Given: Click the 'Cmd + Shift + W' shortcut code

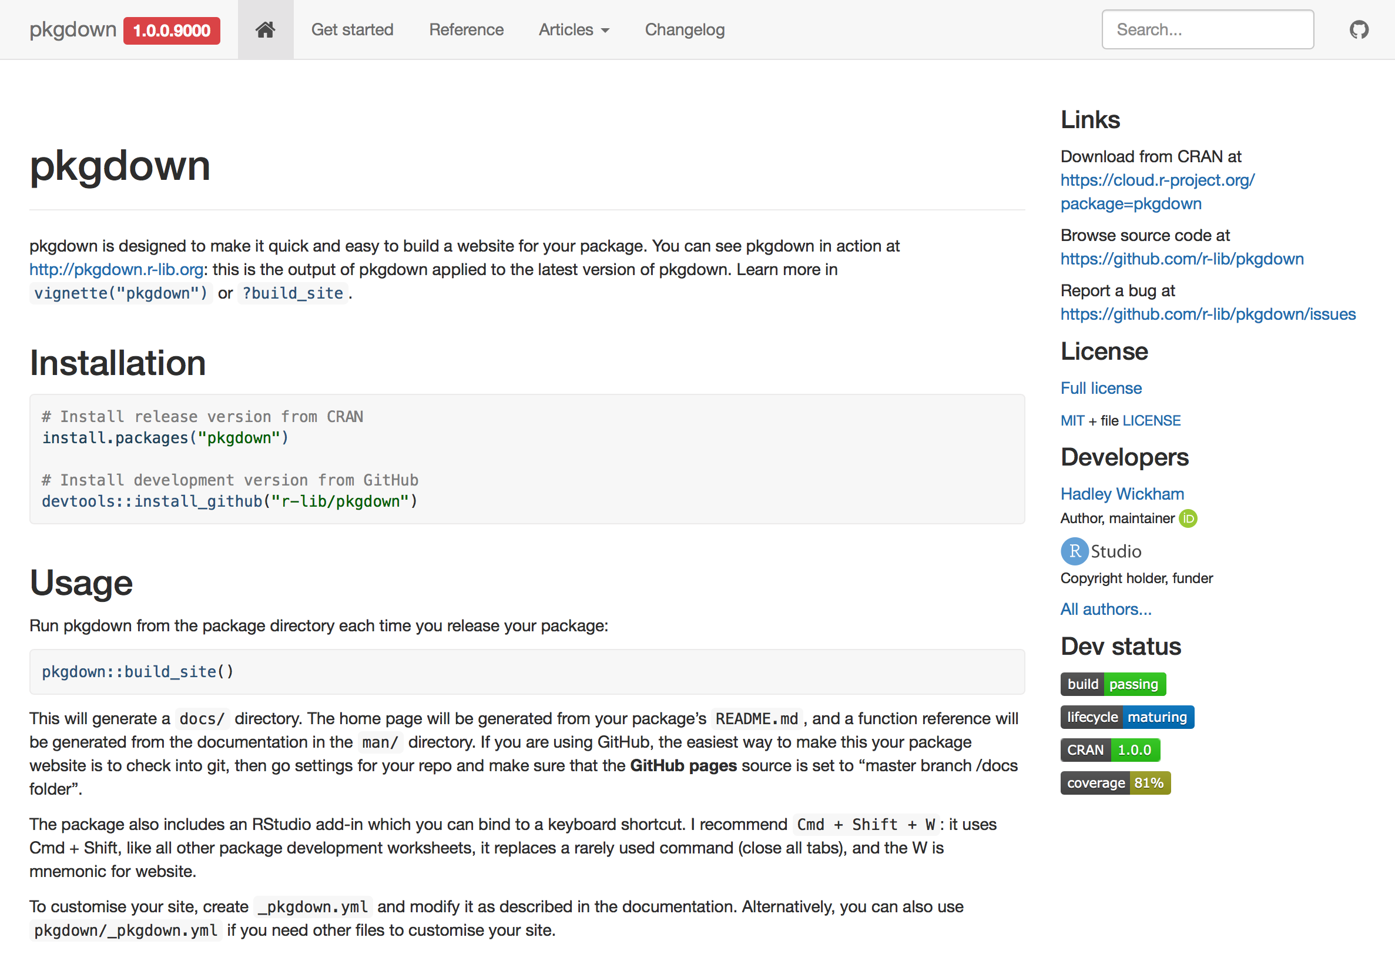Looking at the screenshot, I should pos(866,824).
